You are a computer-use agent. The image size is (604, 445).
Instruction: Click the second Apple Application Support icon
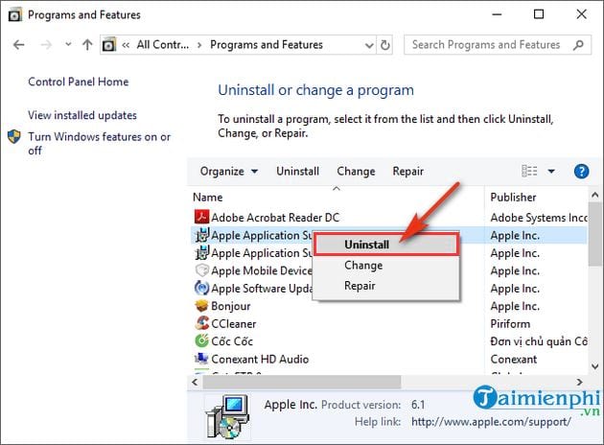[x=202, y=253]
